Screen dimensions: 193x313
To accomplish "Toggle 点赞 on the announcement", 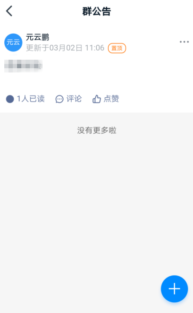I will click(111, 99).
